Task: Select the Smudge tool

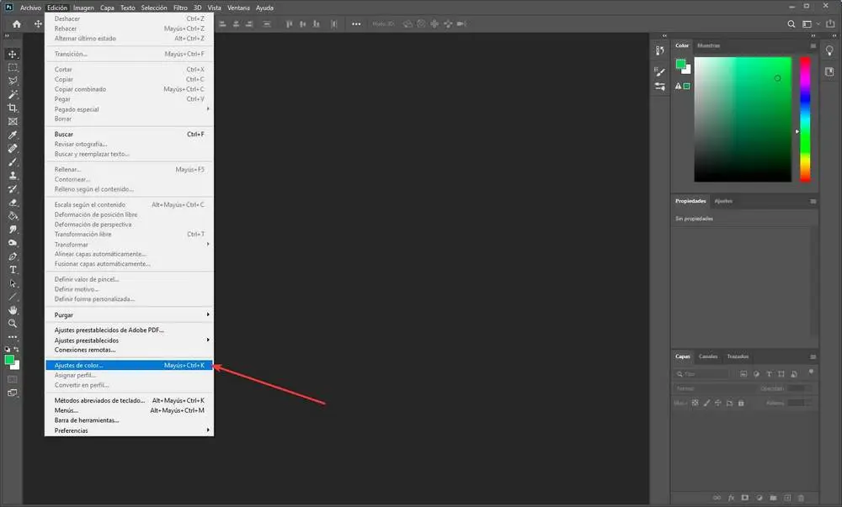Action: coord(13,230)
